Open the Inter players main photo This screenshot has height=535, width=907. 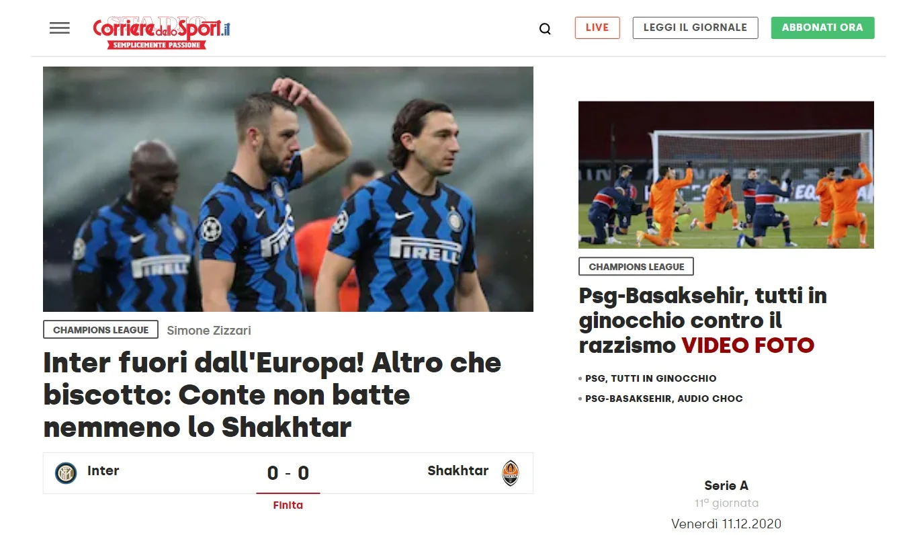click(288, 189)
